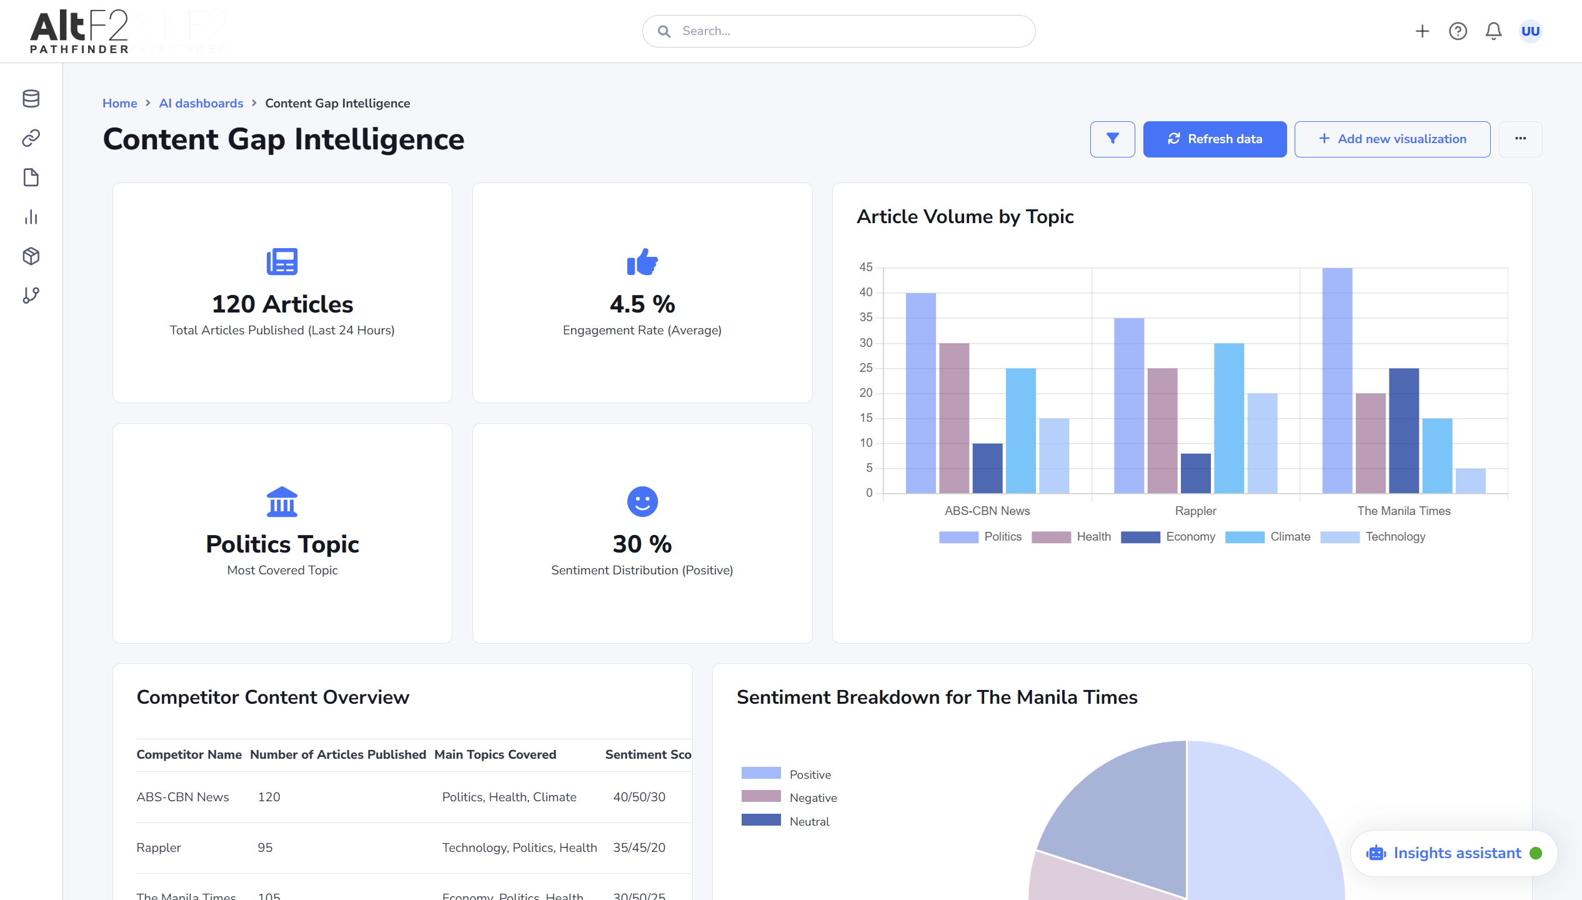Image resolution: width=1582 pixels, height=900 pixels.
Task: Click the Politics Topic card heading
Action: [282, 544]
